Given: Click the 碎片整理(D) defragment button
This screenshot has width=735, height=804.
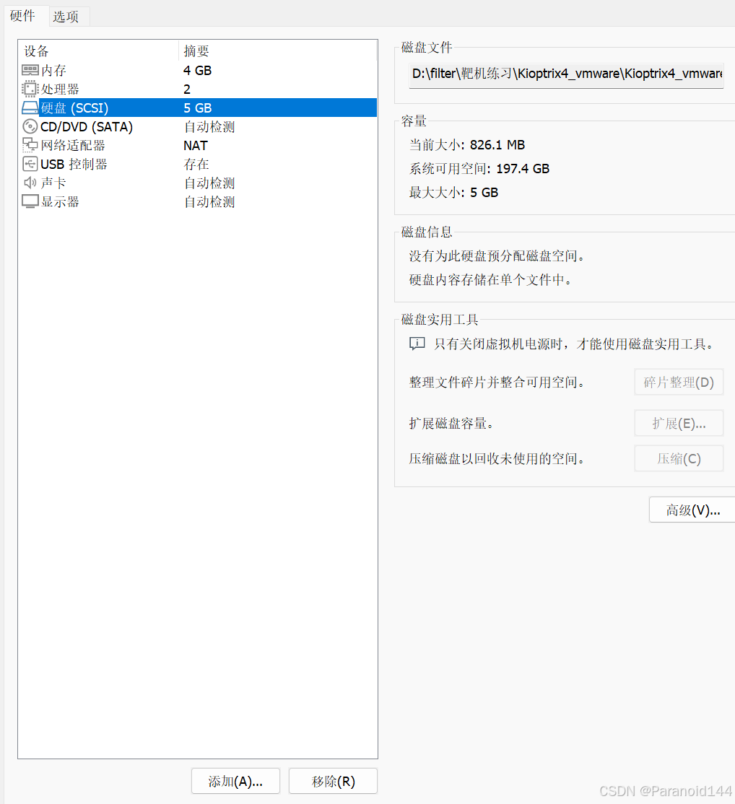Looking at the screenshot, I should tap(679, 382).
